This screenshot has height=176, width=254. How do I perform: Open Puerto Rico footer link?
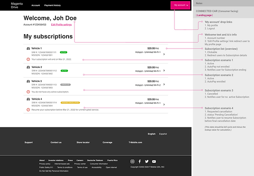(x=113, y=160)
